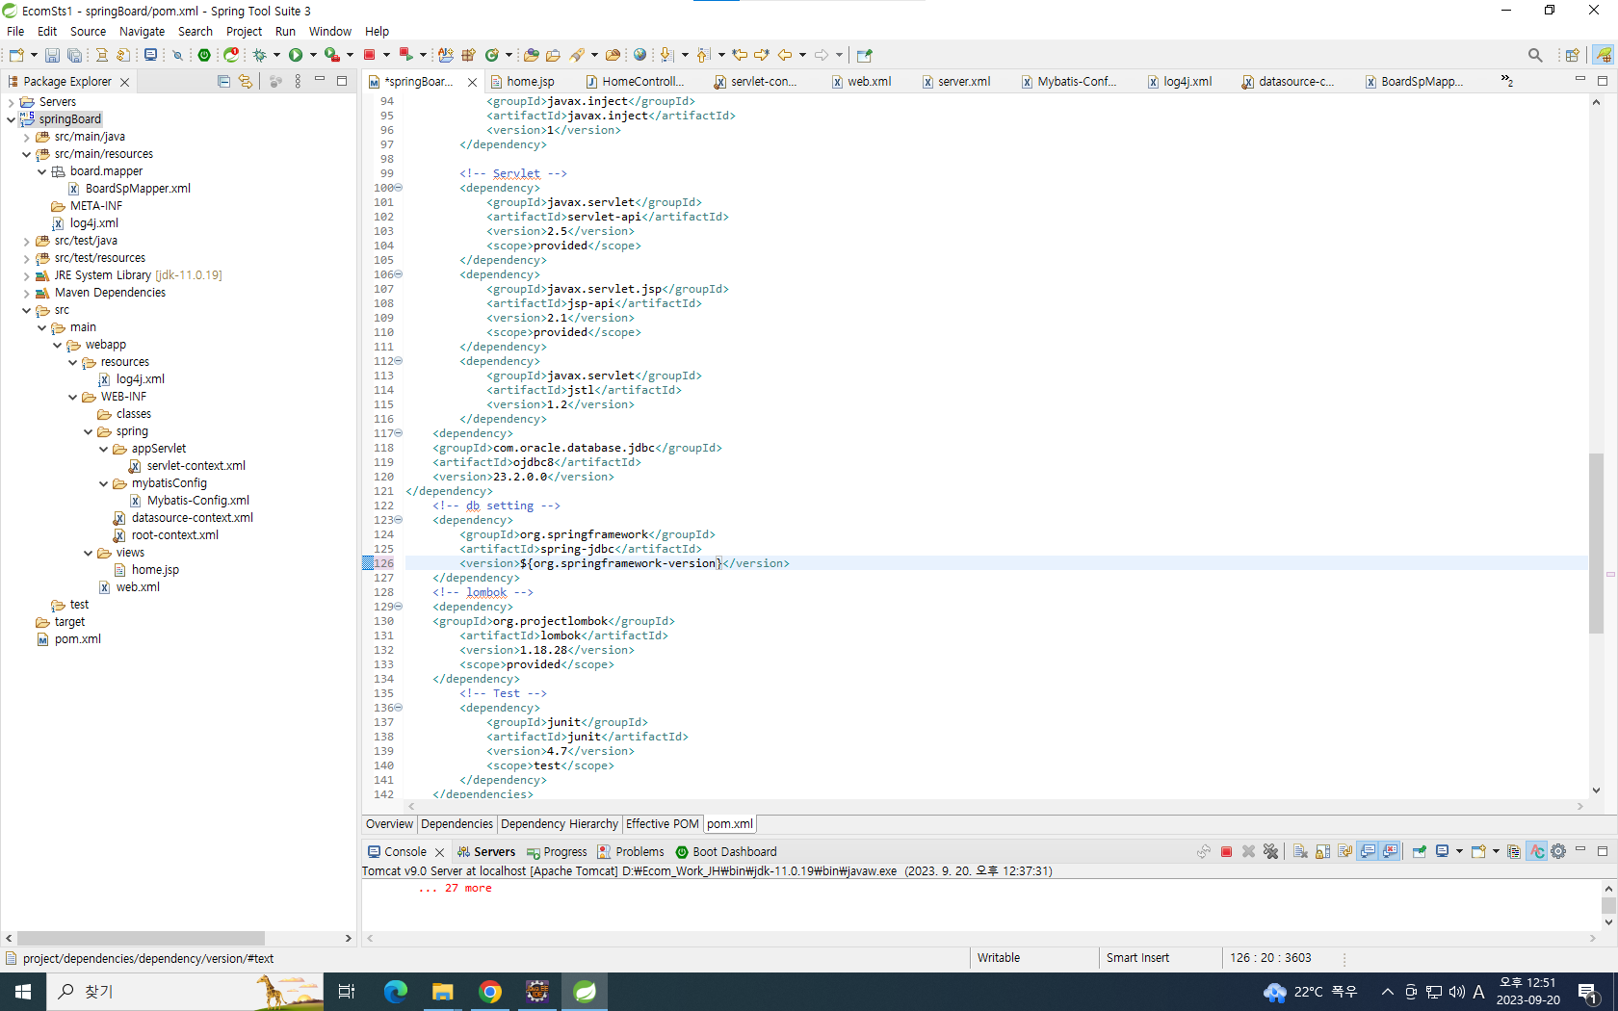This screenshot has height=1011, width=1618.
Task: Click the Run Last Tool icon
Action: (x=331, y=55)
